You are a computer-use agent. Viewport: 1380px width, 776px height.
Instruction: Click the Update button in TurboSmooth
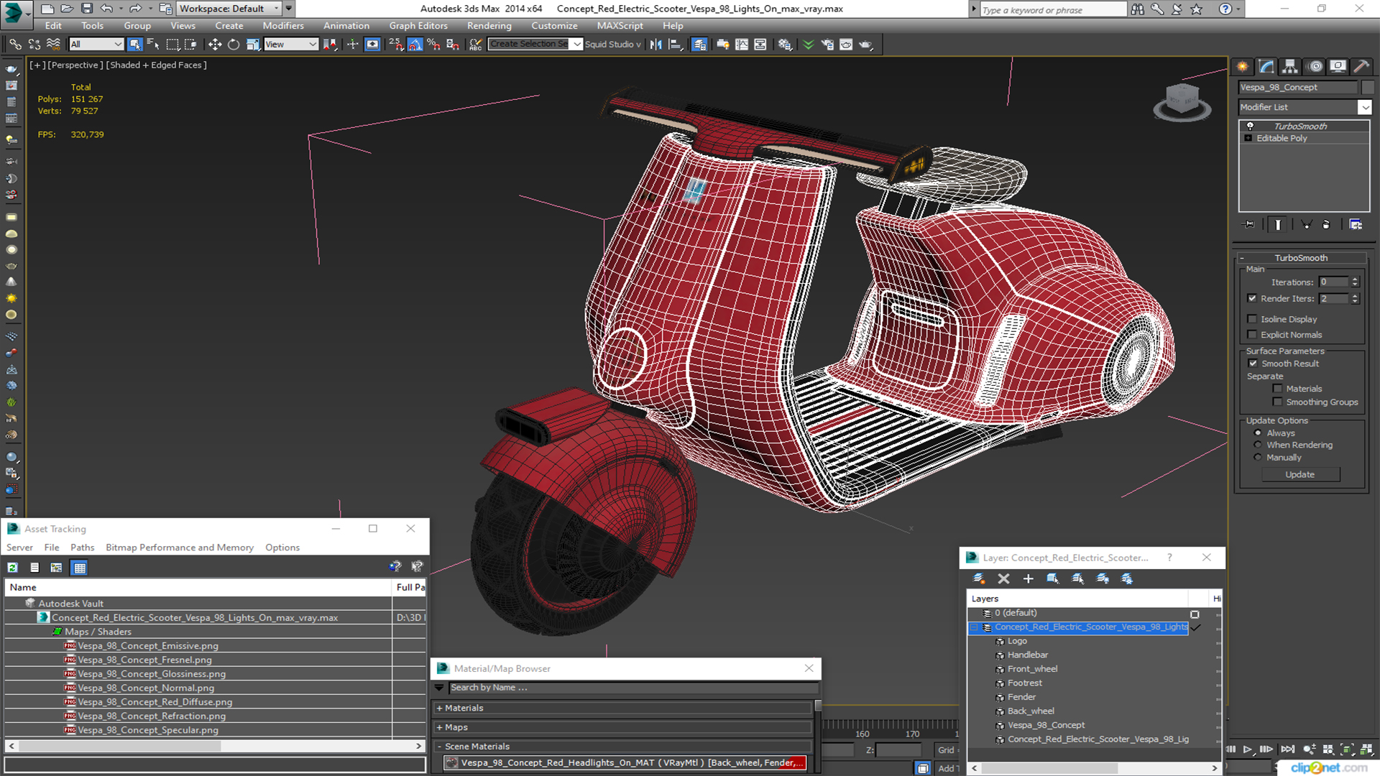coord(1300,475)
